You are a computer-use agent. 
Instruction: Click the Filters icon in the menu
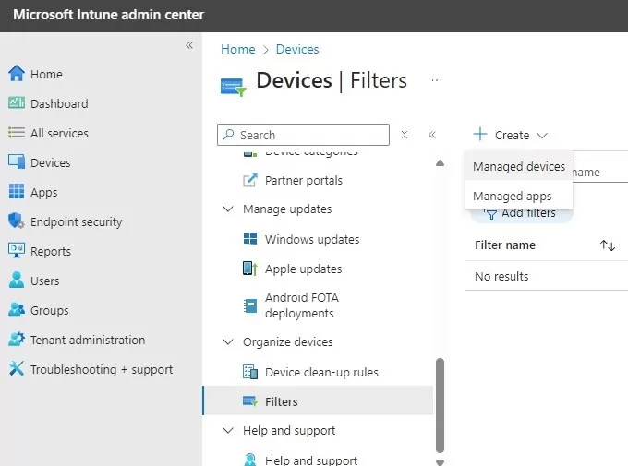pyautogui.click(x=250, y=401)
